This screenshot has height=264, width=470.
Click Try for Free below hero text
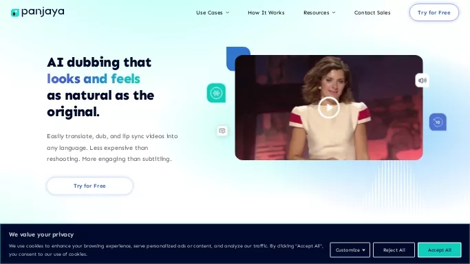click(x=89, y=186)
